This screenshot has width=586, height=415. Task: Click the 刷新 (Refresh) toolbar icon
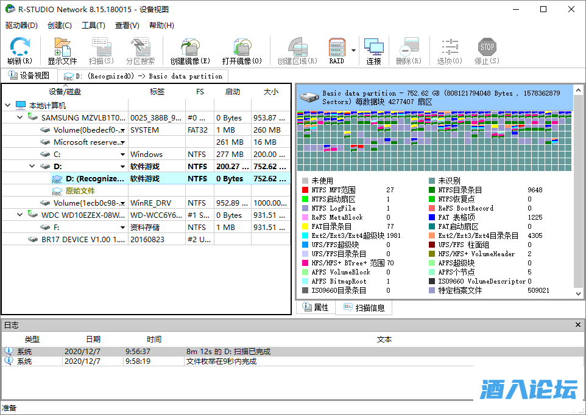pyautogui.click(x=19, y=47)
